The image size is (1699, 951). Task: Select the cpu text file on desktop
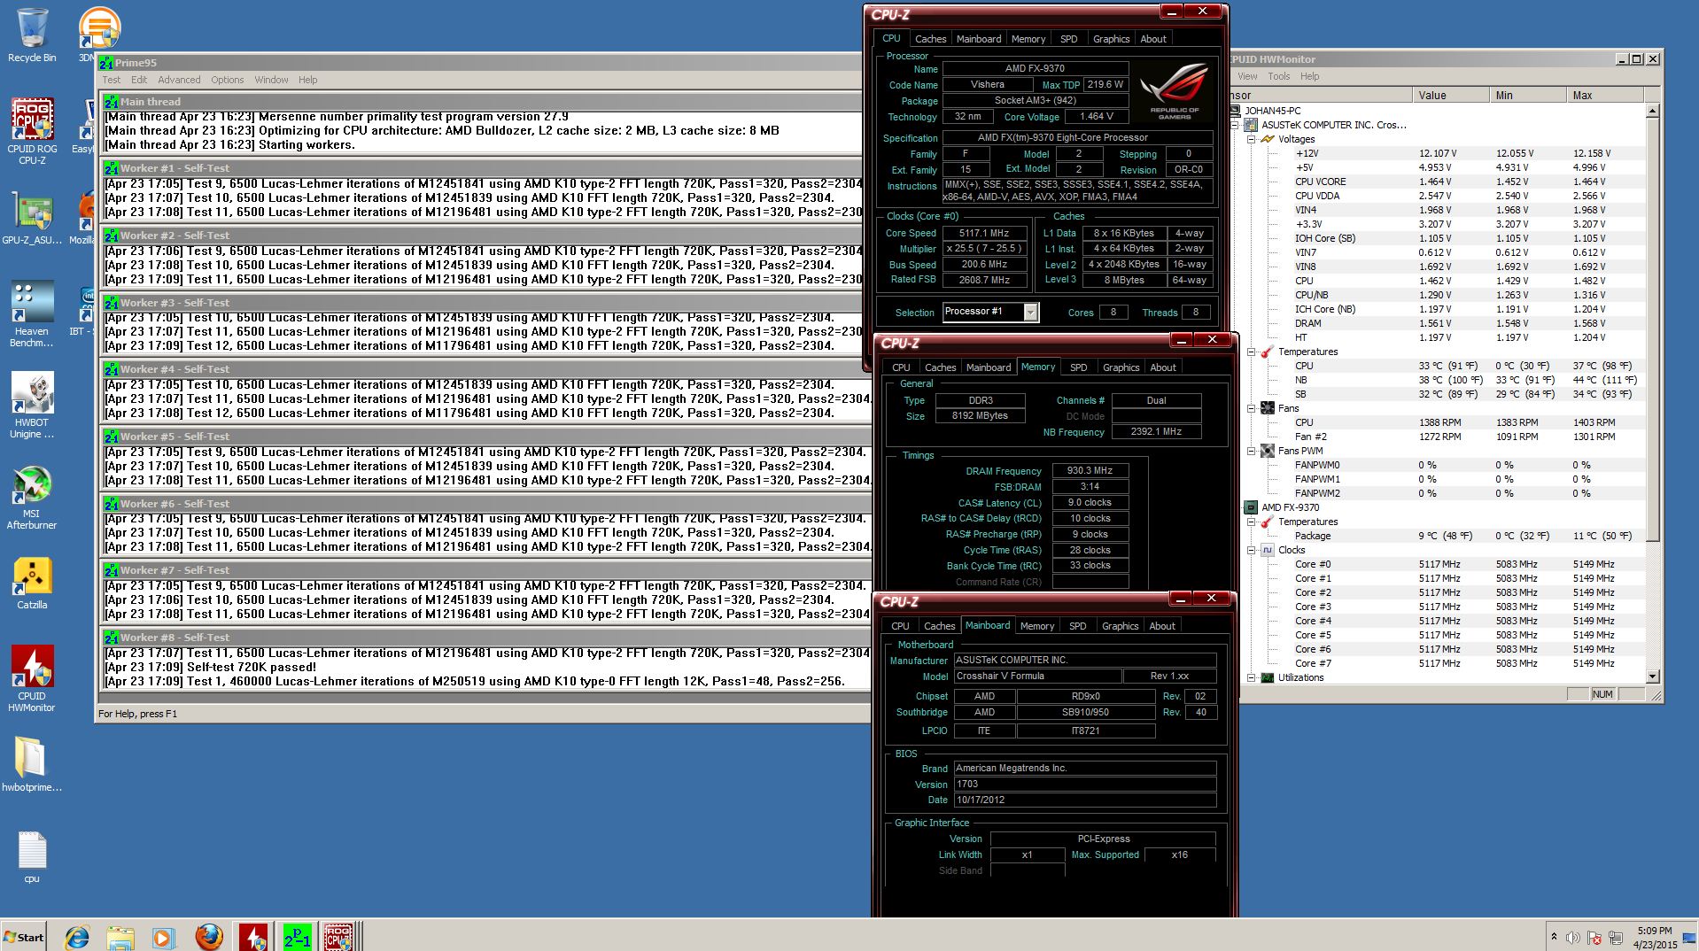pos(32,857)
